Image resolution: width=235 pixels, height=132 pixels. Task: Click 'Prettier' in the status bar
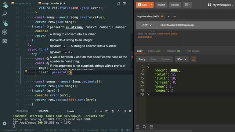114,130
